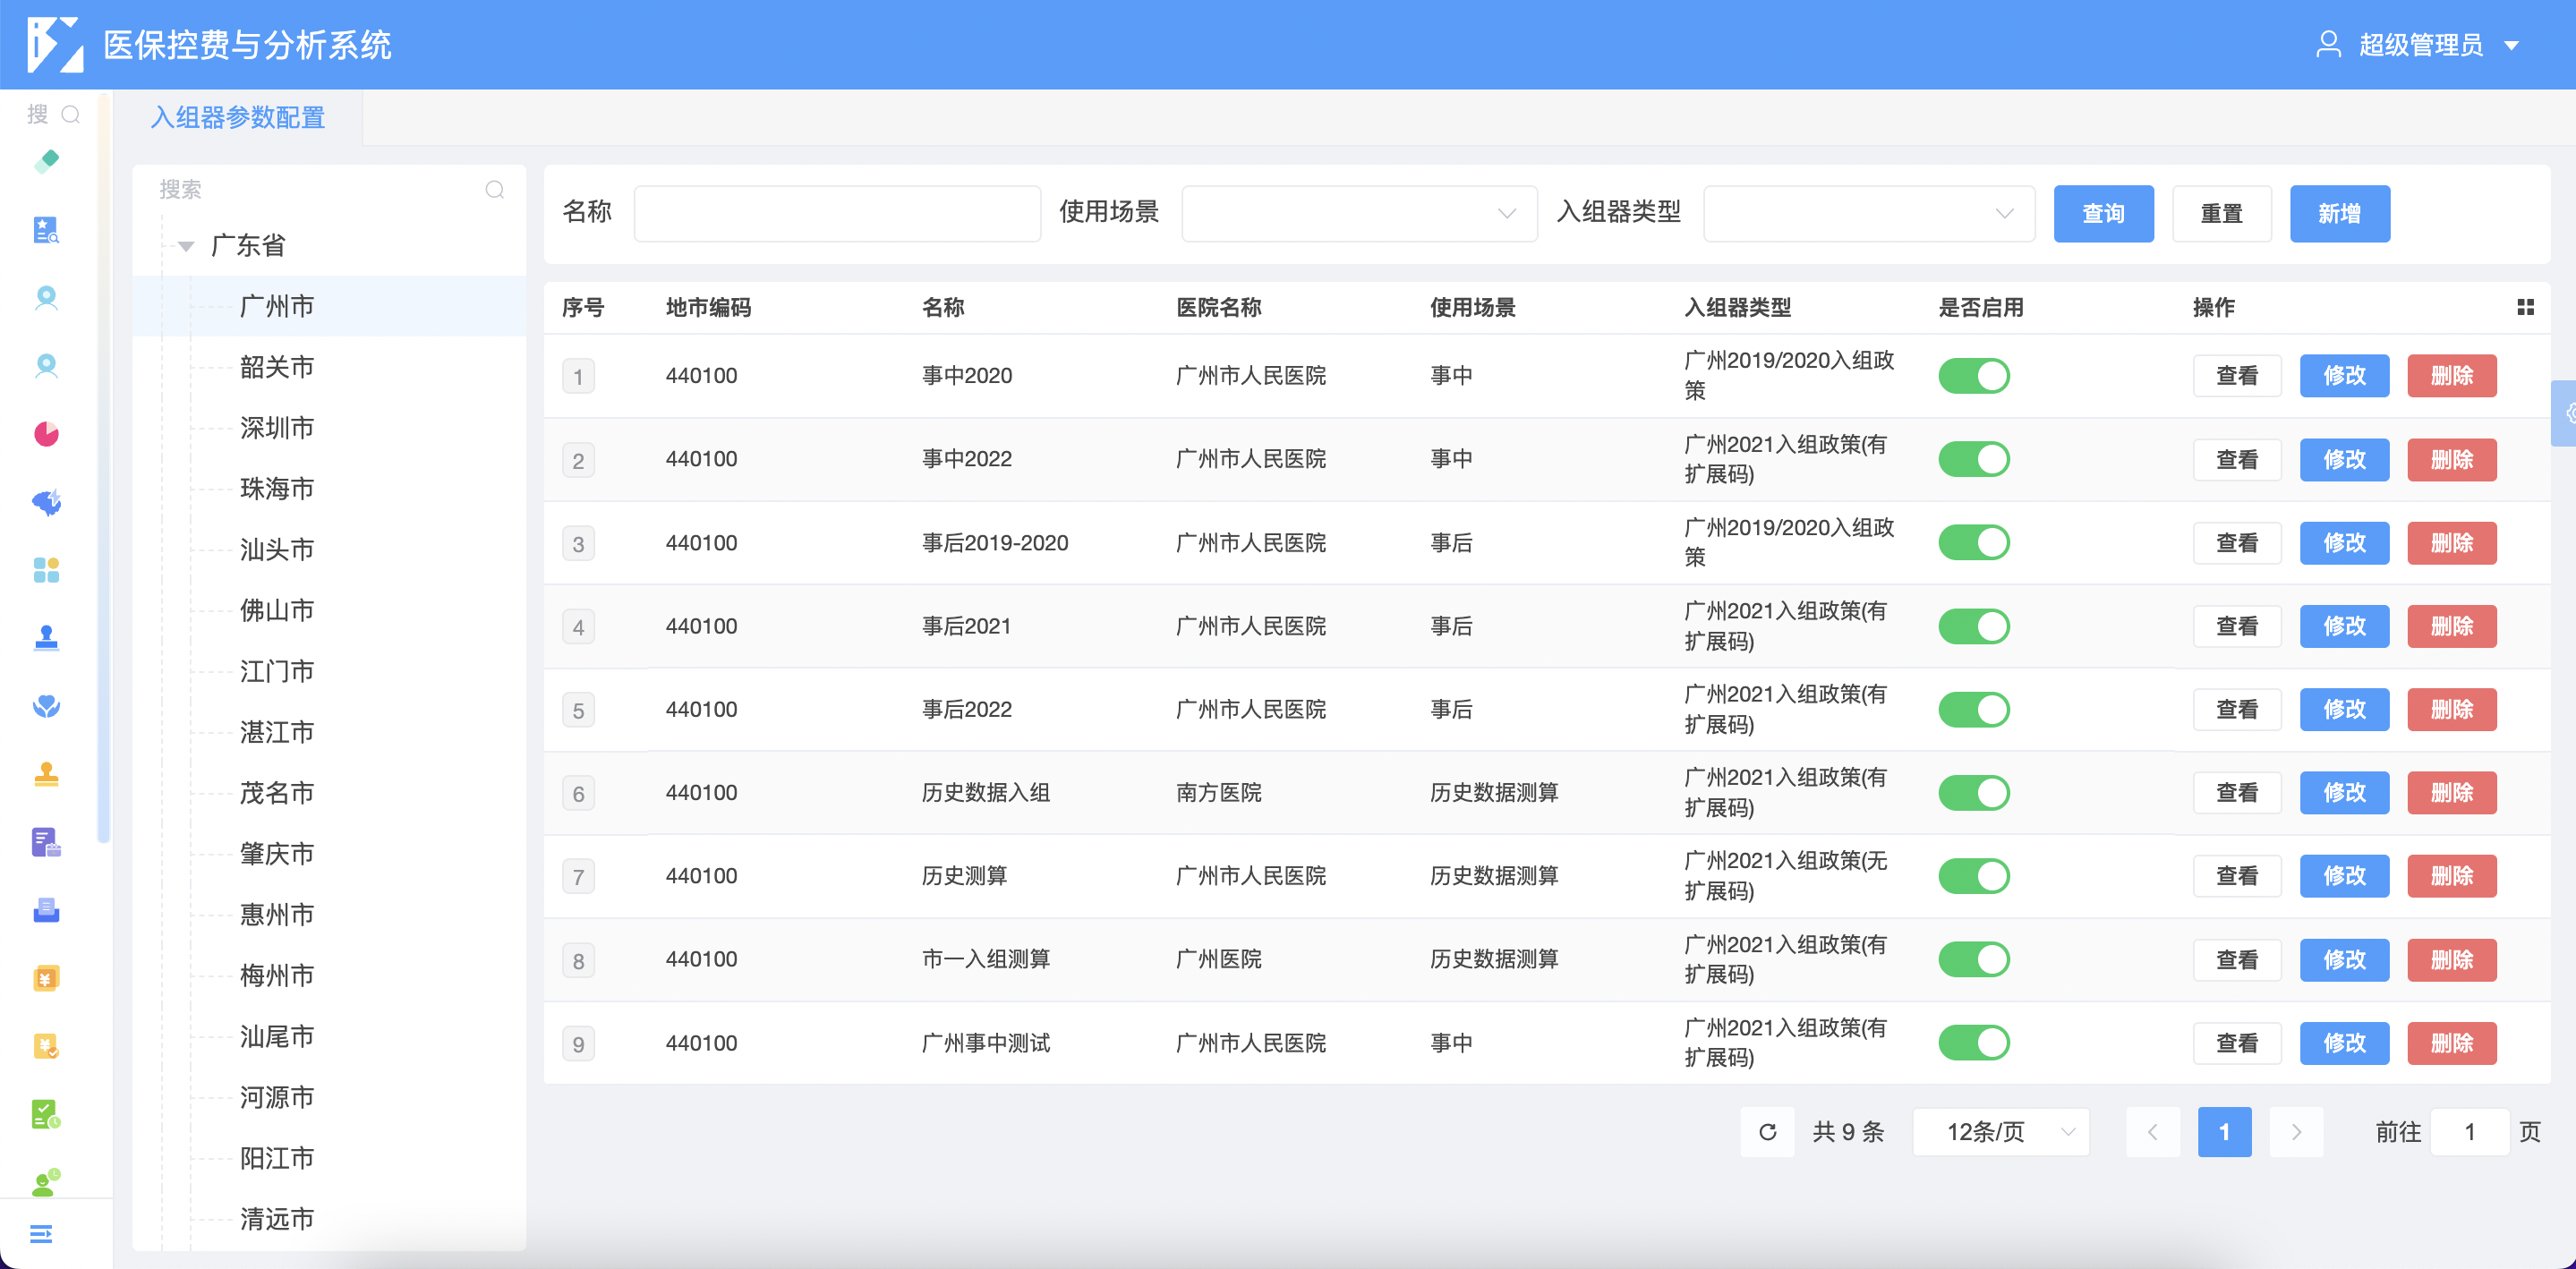Click 修改 for the 事后2021 row
Image resolution: width=2576 pixels, height=1269 pixels.
click(x=2344, y=626)
